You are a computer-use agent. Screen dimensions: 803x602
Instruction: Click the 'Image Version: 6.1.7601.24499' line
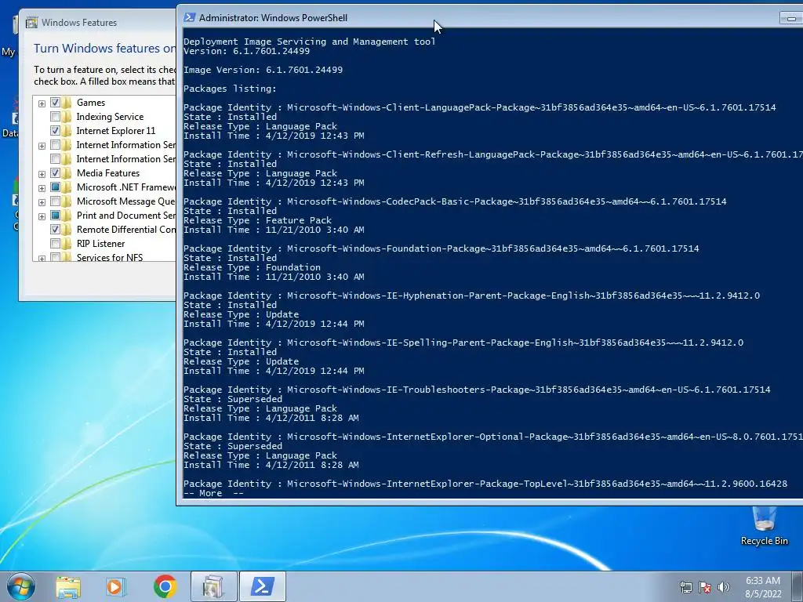click(x=263, y=70)
